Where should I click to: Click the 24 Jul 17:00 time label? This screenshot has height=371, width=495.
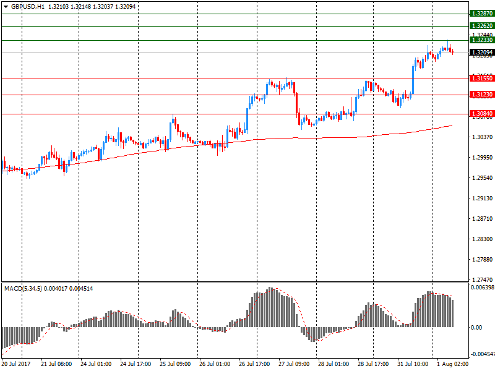point(136,364)
